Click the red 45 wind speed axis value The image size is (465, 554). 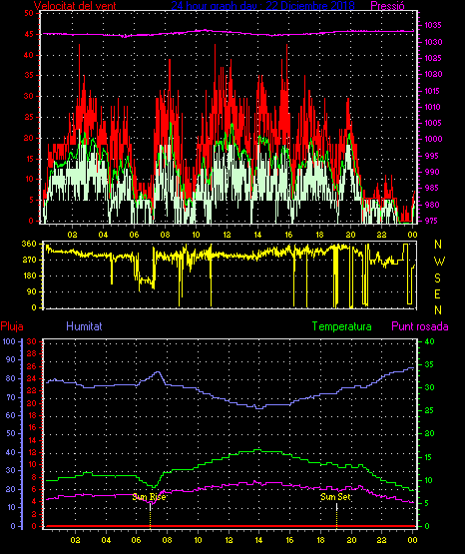(29, 34)
